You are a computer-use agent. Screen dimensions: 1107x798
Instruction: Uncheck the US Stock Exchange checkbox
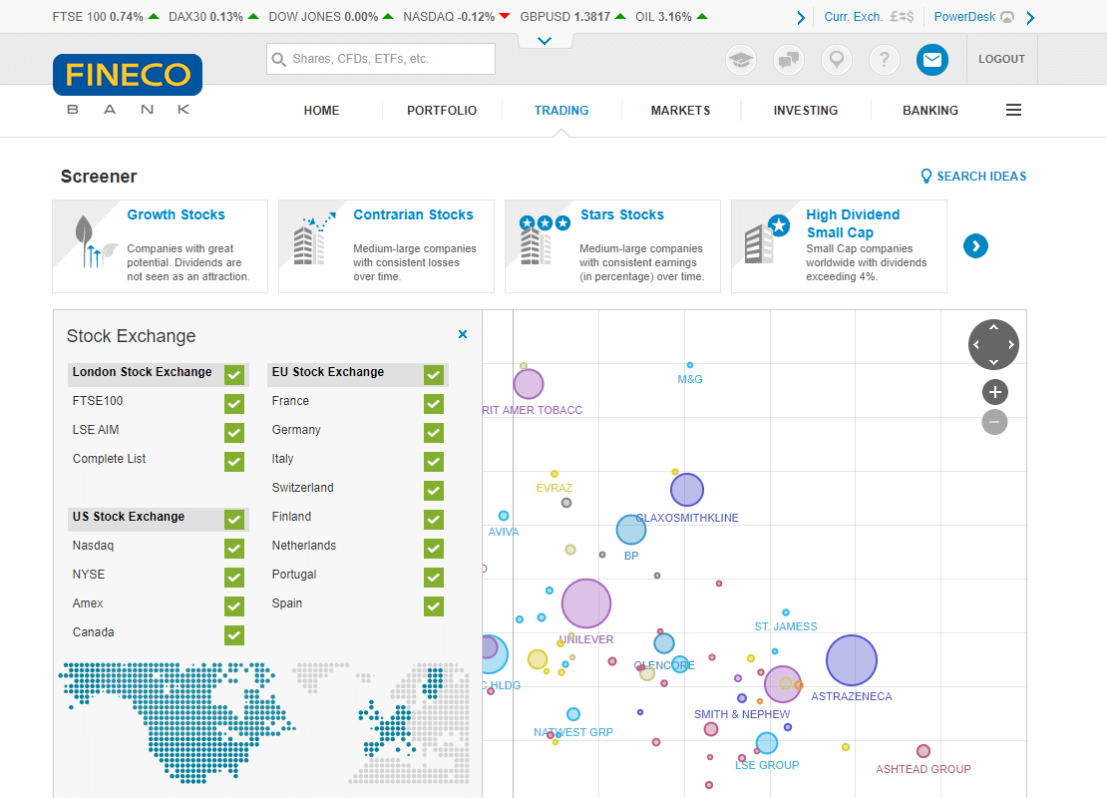(x=234, y=520)
